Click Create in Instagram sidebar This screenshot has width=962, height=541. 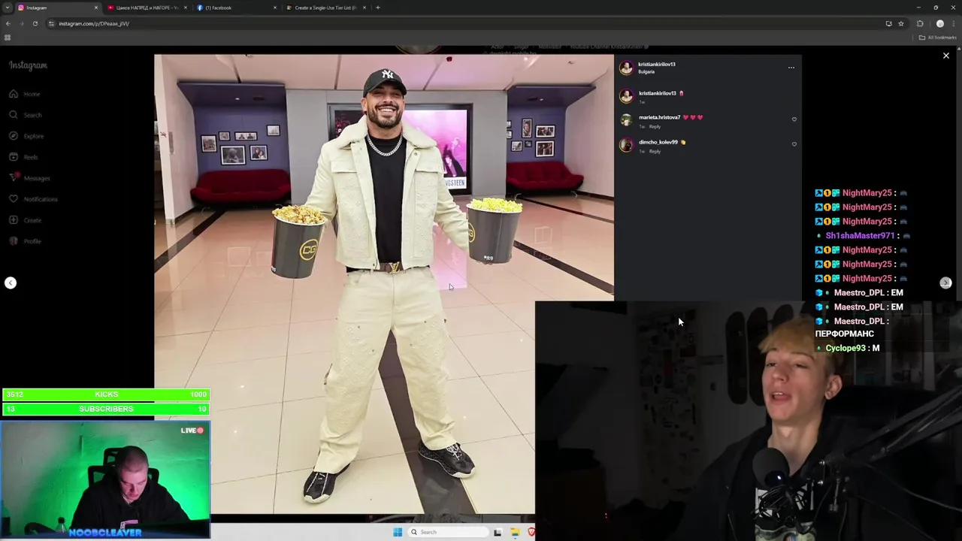(x=24, y=220)
